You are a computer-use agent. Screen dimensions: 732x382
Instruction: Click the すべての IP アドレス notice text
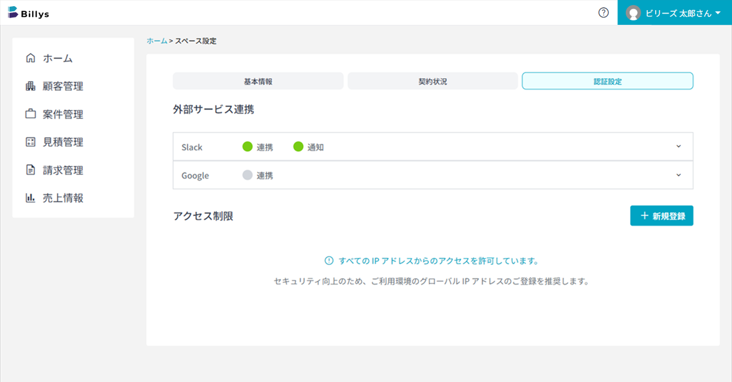click(438, 261)
